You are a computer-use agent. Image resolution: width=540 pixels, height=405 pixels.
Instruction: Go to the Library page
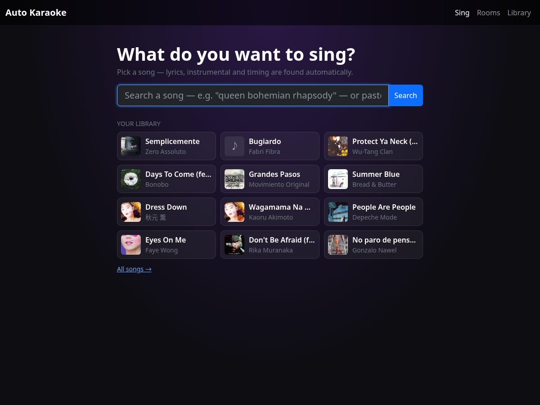pyautogui.click(x=519, y=13)
